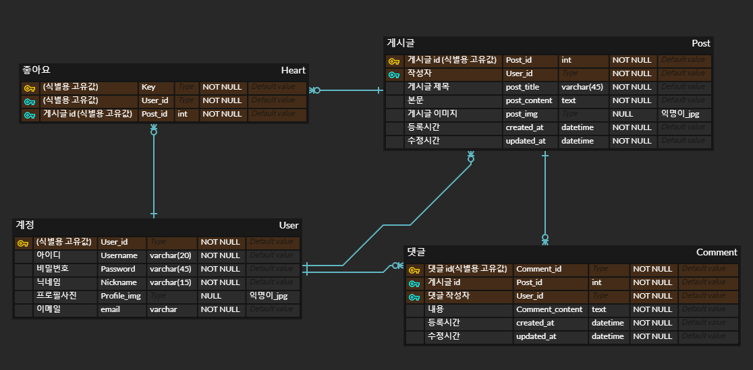Click the 'Profile_img' column name

point(121,296)
